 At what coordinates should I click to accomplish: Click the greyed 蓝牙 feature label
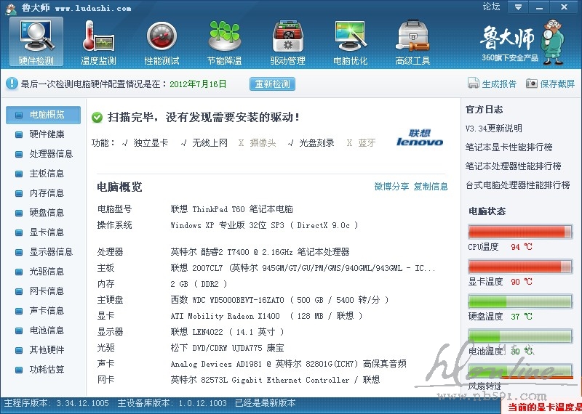367,142
